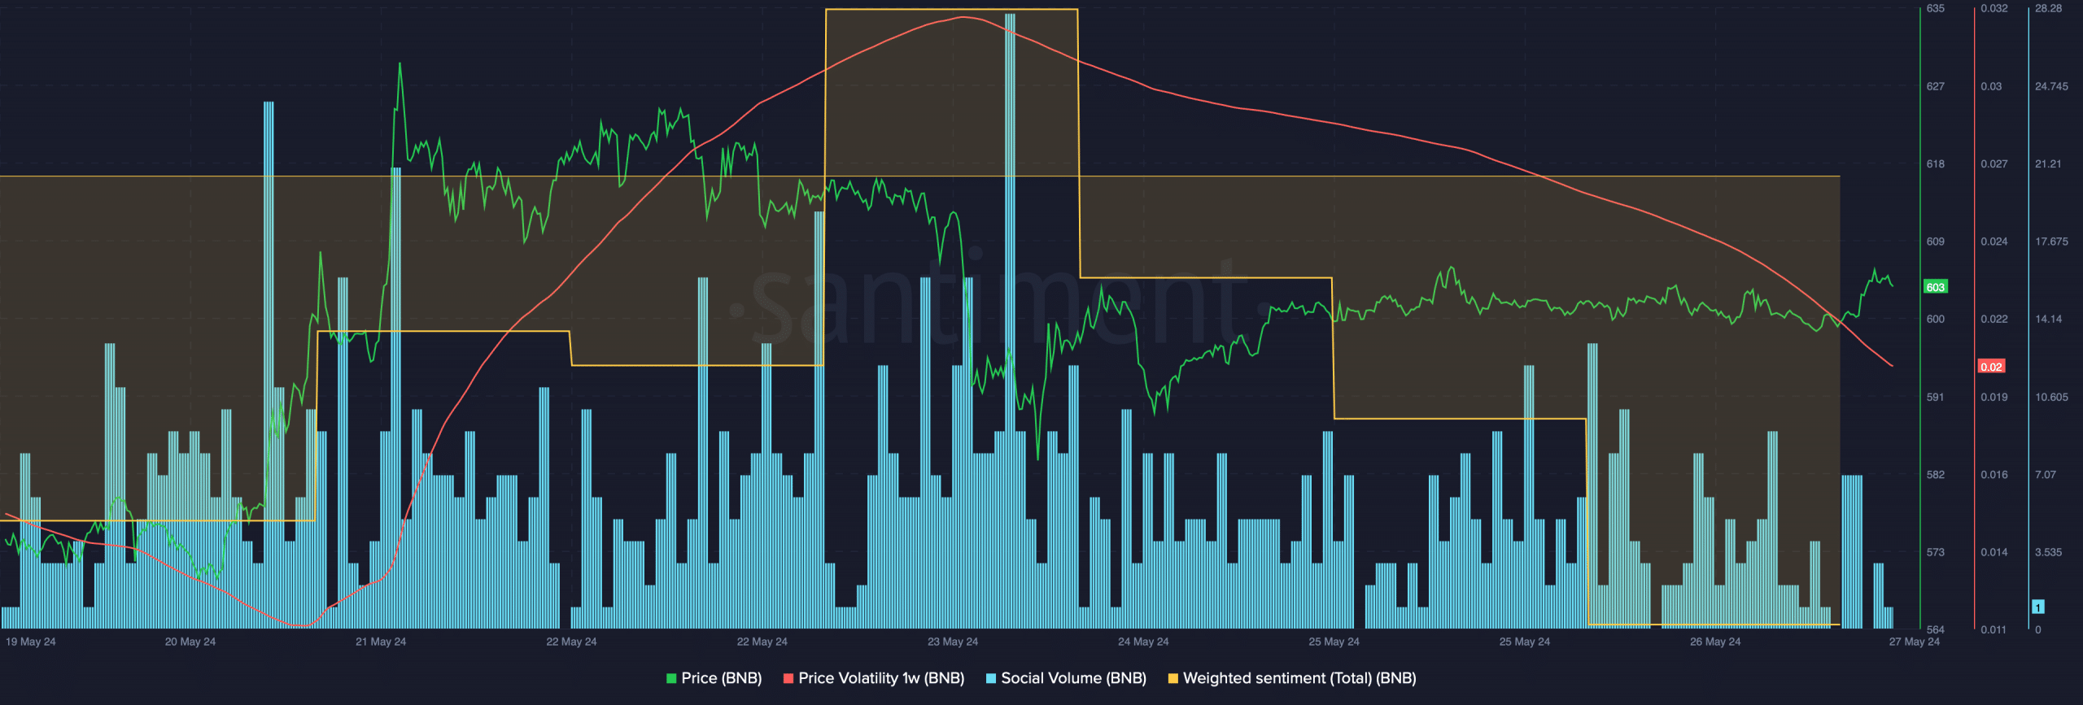Click the 573 price axis value
This screenshot has width=2083, height=705.
point(1936,553)
